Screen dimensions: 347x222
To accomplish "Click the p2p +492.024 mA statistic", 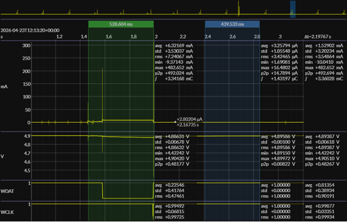I will click(173, 73).
